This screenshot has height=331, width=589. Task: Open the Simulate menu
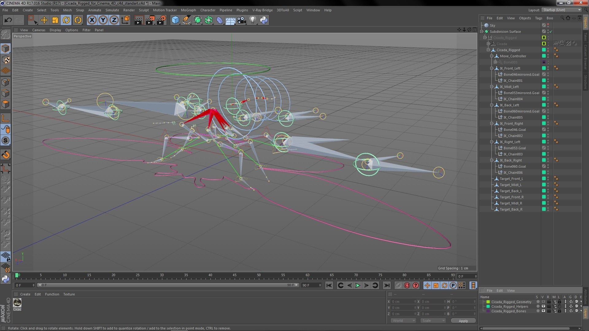coord(112,10)
